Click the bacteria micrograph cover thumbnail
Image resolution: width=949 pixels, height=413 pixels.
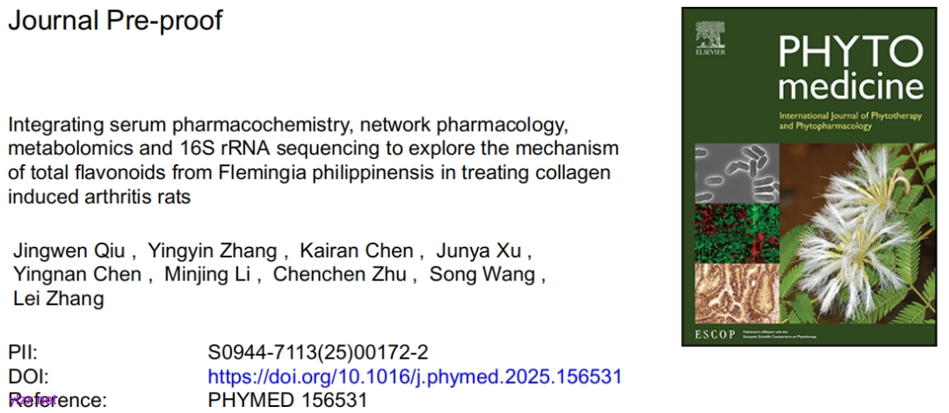pos(725,174)
